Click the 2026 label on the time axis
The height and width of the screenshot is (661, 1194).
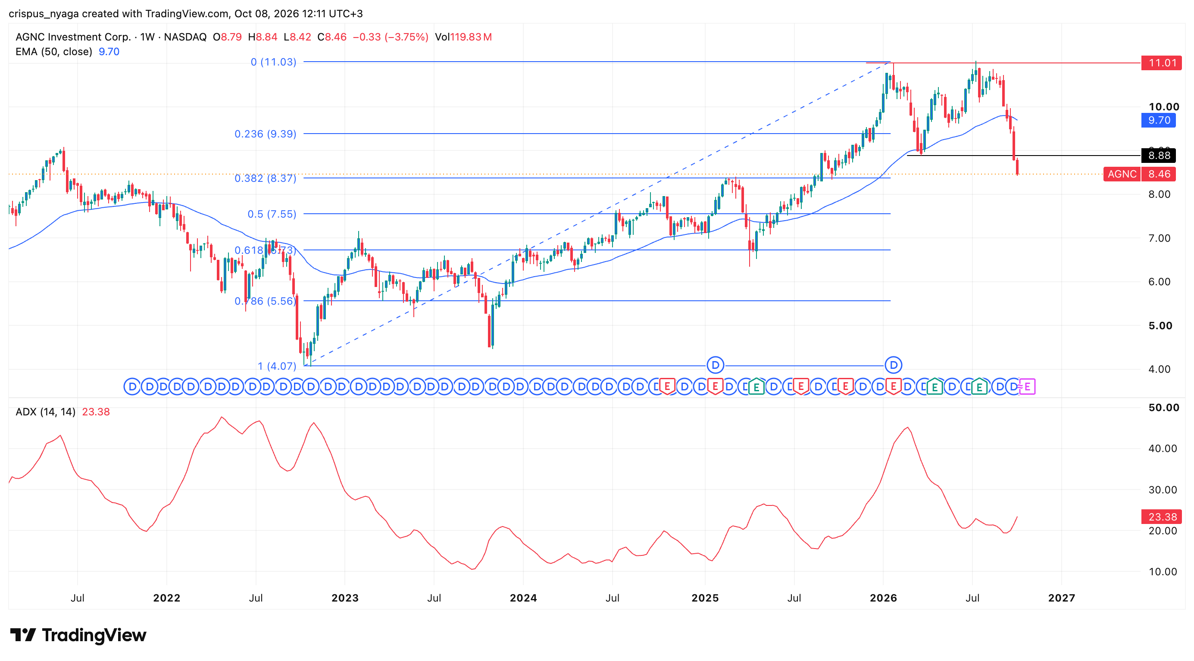pyautogui.click(x=884, y=598)
